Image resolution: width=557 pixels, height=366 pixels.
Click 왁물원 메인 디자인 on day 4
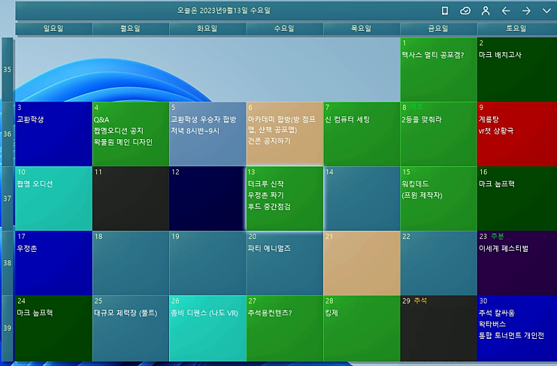[123, 143]
